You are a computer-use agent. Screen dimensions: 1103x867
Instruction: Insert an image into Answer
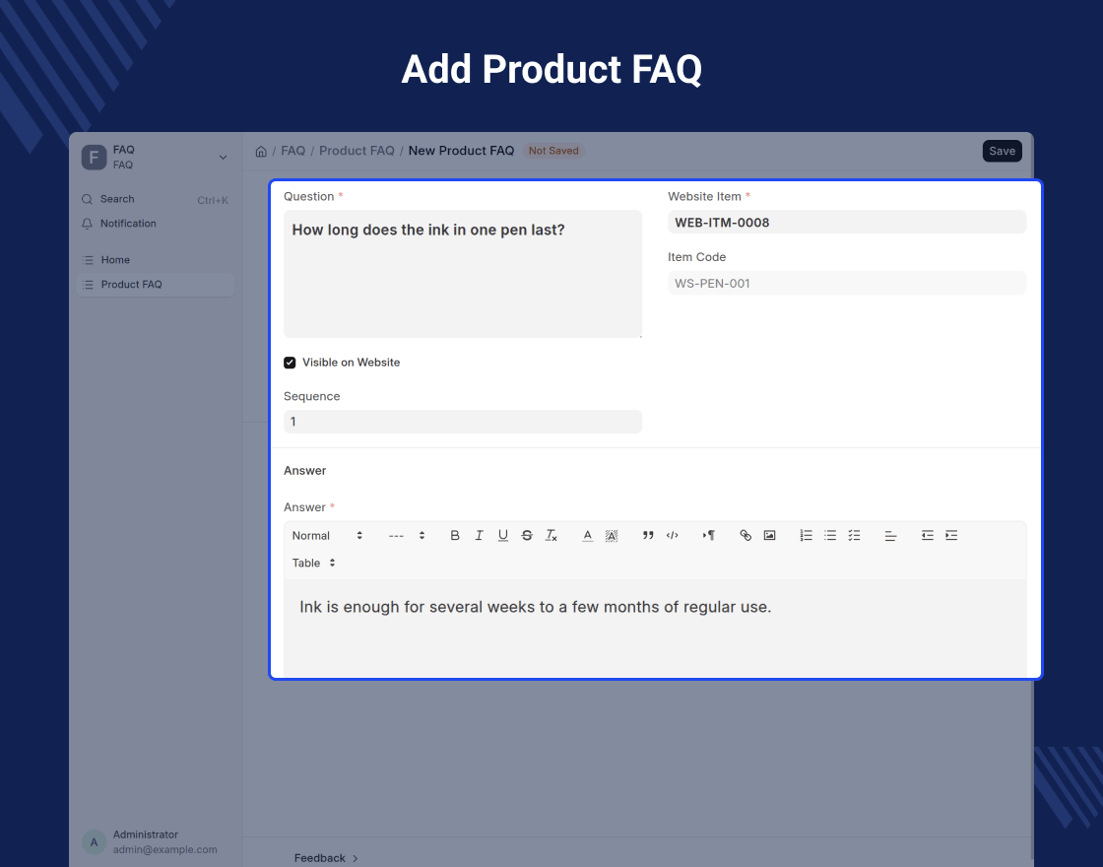(769, 536)
